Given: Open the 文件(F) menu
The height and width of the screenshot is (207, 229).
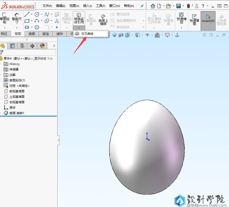Looking at the screenshot, I should click(x=47, y=6).
